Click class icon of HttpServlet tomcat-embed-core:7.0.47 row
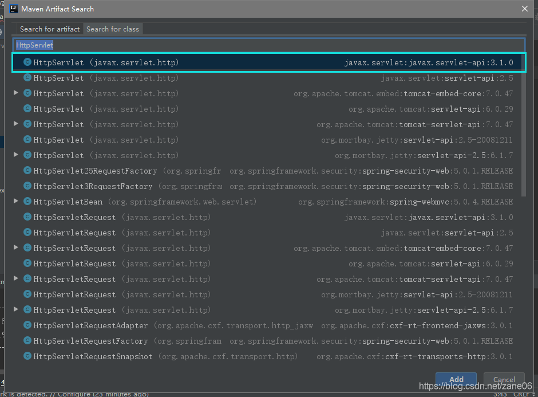The width and height of the screenshot is (538, 397). (27, 93)
